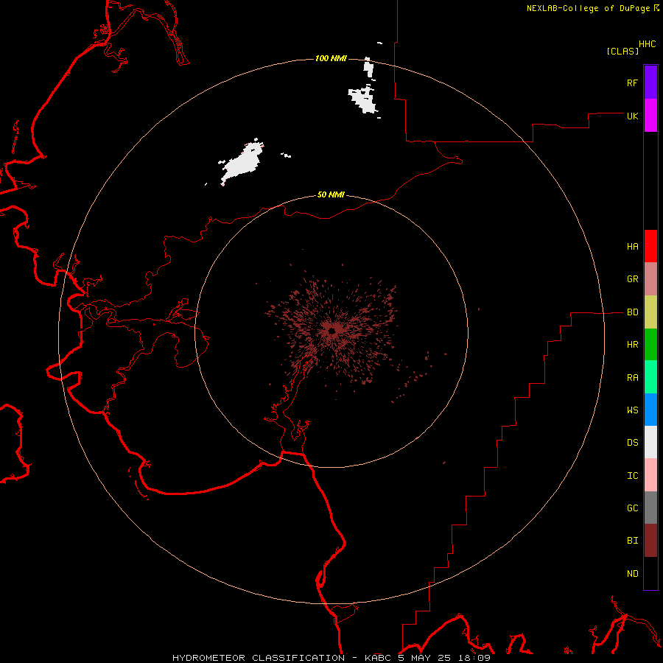Click the pinkish GR legend swatch
The height and width of the screenshot is (663, 663).
tap(650, 279)
